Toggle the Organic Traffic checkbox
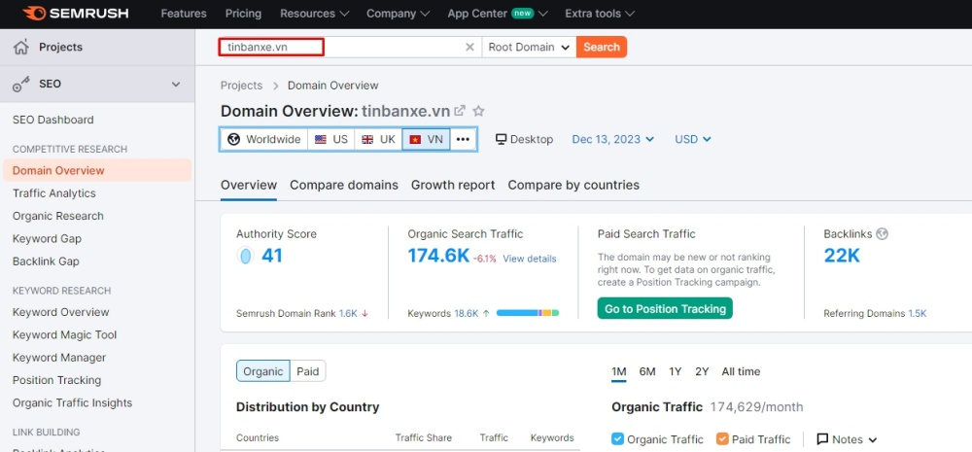The height and width of the screenshot is (452, 972). point(618,439)
